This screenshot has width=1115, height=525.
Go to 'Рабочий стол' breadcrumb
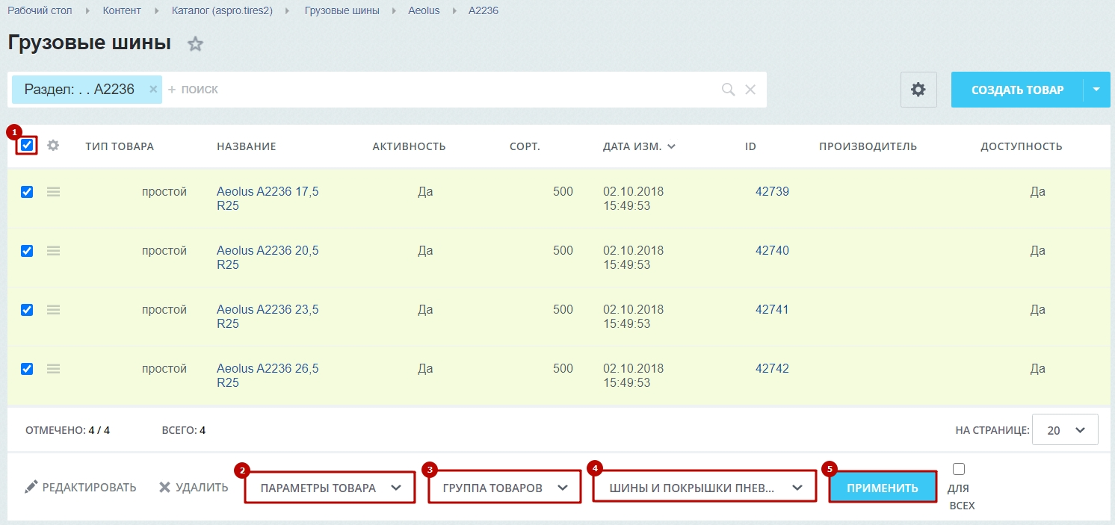point(39,10)
